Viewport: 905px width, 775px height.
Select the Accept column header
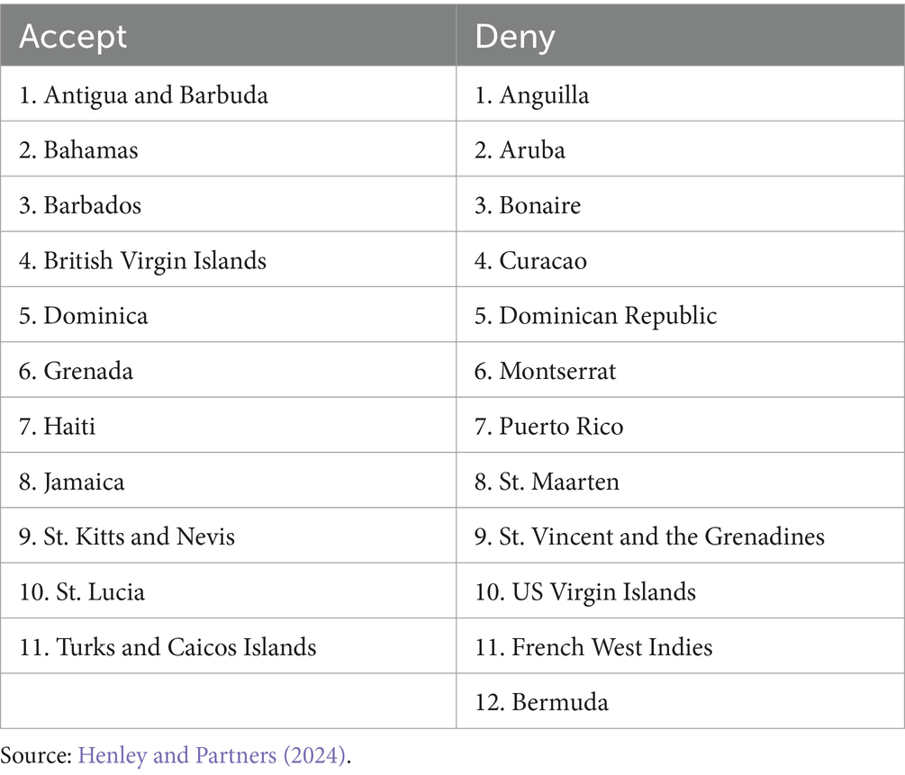(x=228, y=36)
